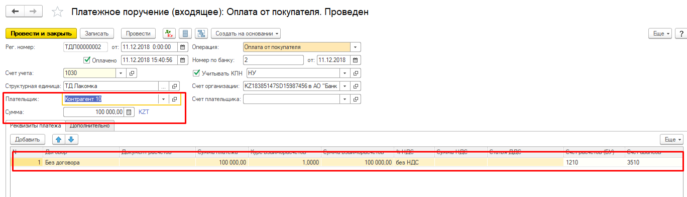
Task: Open the calculator for the Сумма field
Action: (129, 112)
